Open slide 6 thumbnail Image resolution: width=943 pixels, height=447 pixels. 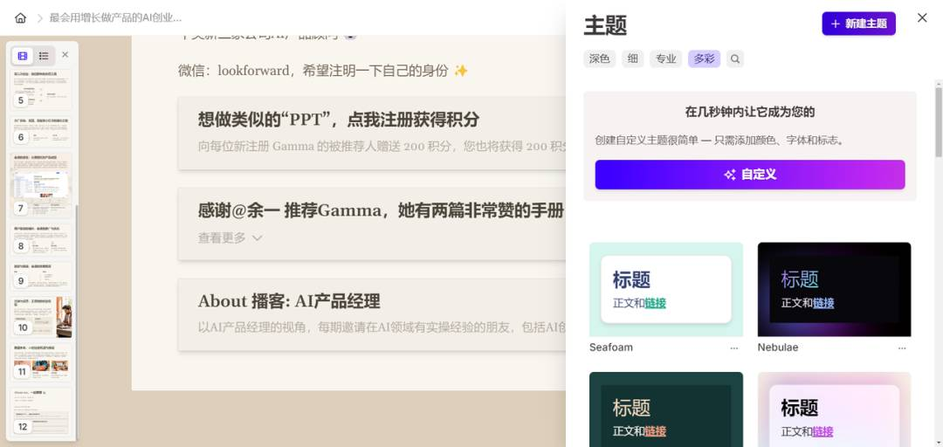pos(42,131)
